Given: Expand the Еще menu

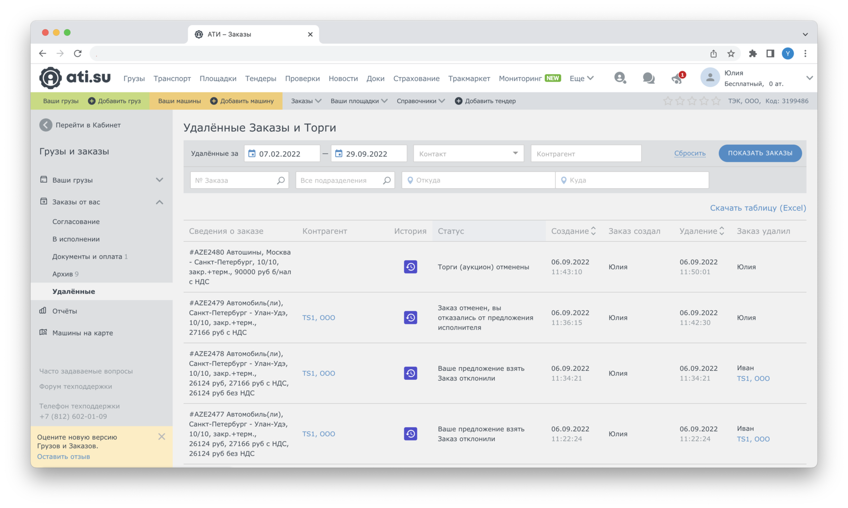Looking at the screenshot, I should tap(581, 78).
